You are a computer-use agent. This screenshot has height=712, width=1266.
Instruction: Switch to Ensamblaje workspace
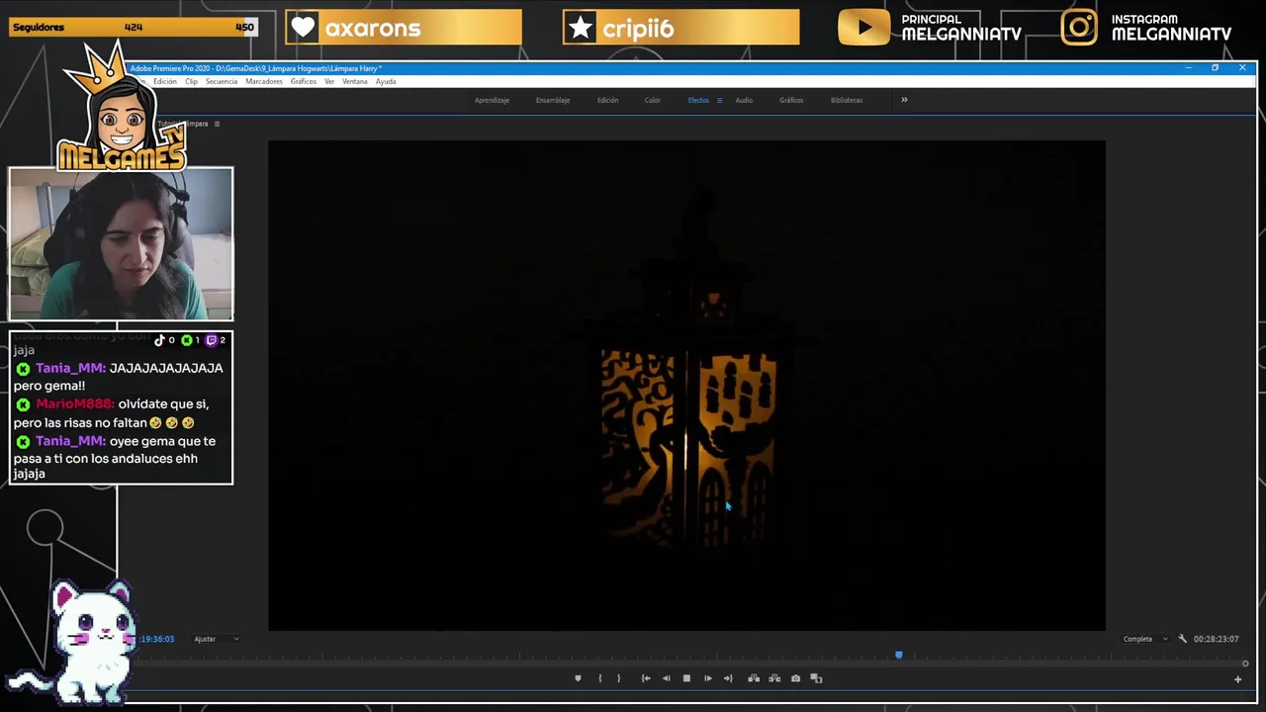click(553, 100)
